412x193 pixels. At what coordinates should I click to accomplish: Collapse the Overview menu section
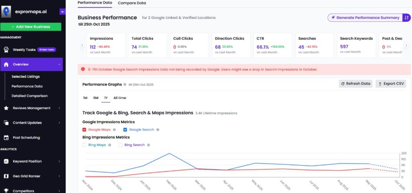59,64
